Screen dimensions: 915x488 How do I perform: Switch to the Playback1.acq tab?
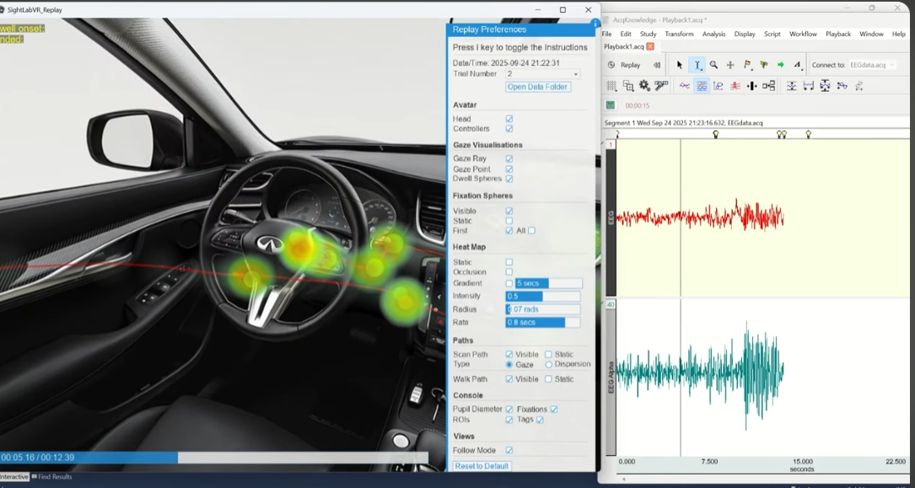(x=624, y=46)
